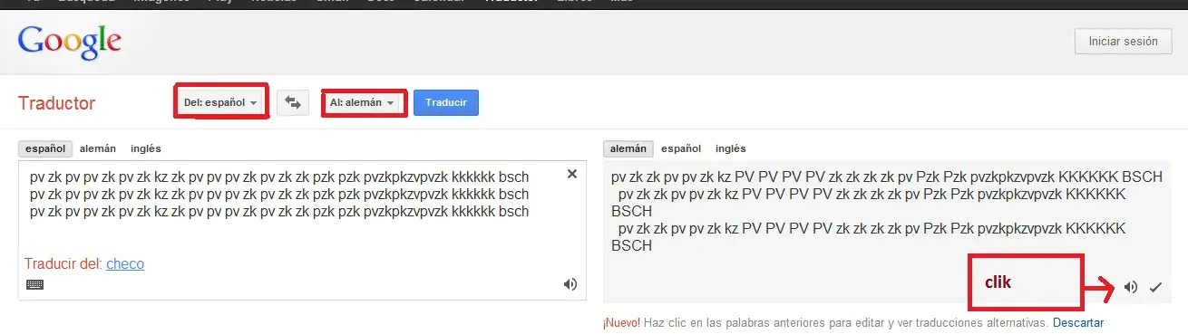The width and height of the screenshot is (1188, 334).
Task: Click the blue Traducir button
Action: point(446,102)
